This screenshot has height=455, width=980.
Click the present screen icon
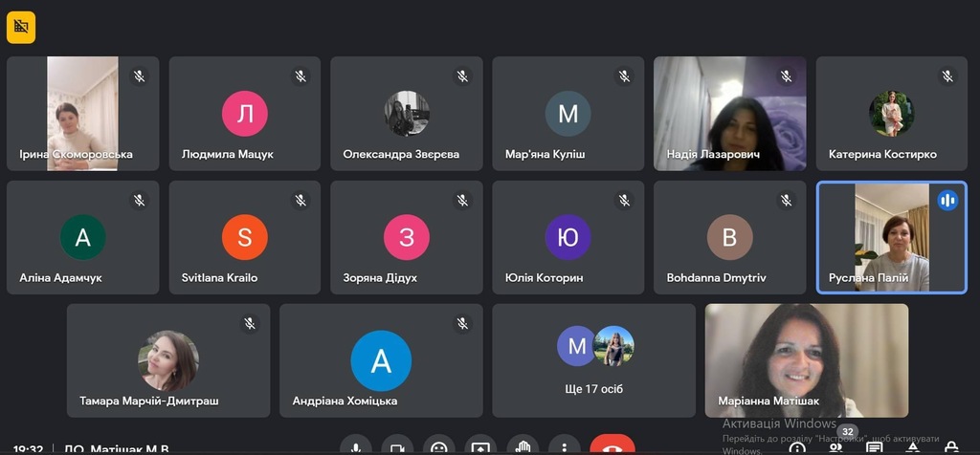click(480, 447)
